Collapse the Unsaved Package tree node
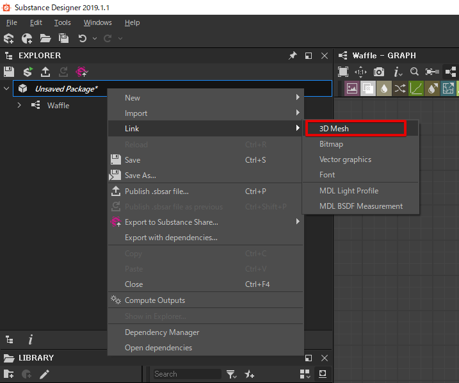This screenshot has height=383, width=459. 7,88
